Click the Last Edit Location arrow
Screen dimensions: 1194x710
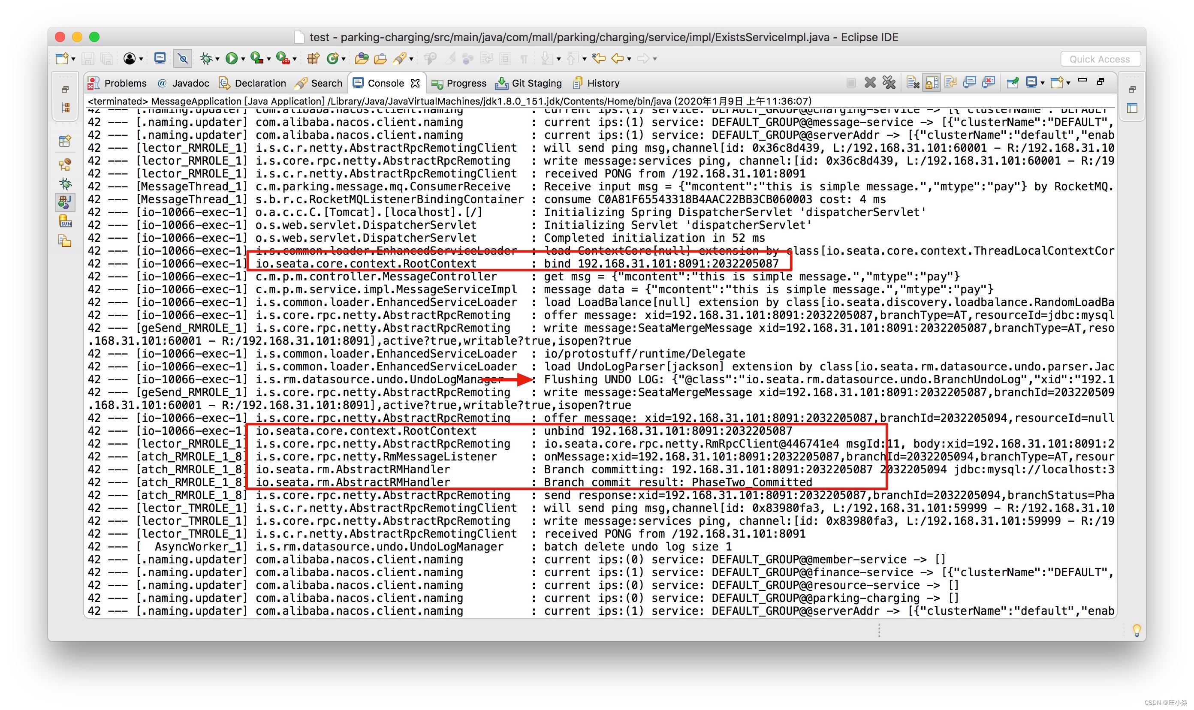(599, 59)
